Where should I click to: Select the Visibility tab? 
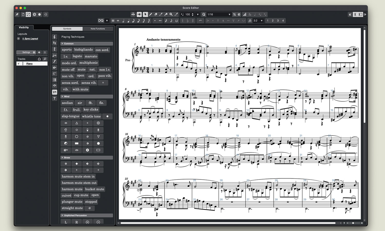[x=24, y=27]
